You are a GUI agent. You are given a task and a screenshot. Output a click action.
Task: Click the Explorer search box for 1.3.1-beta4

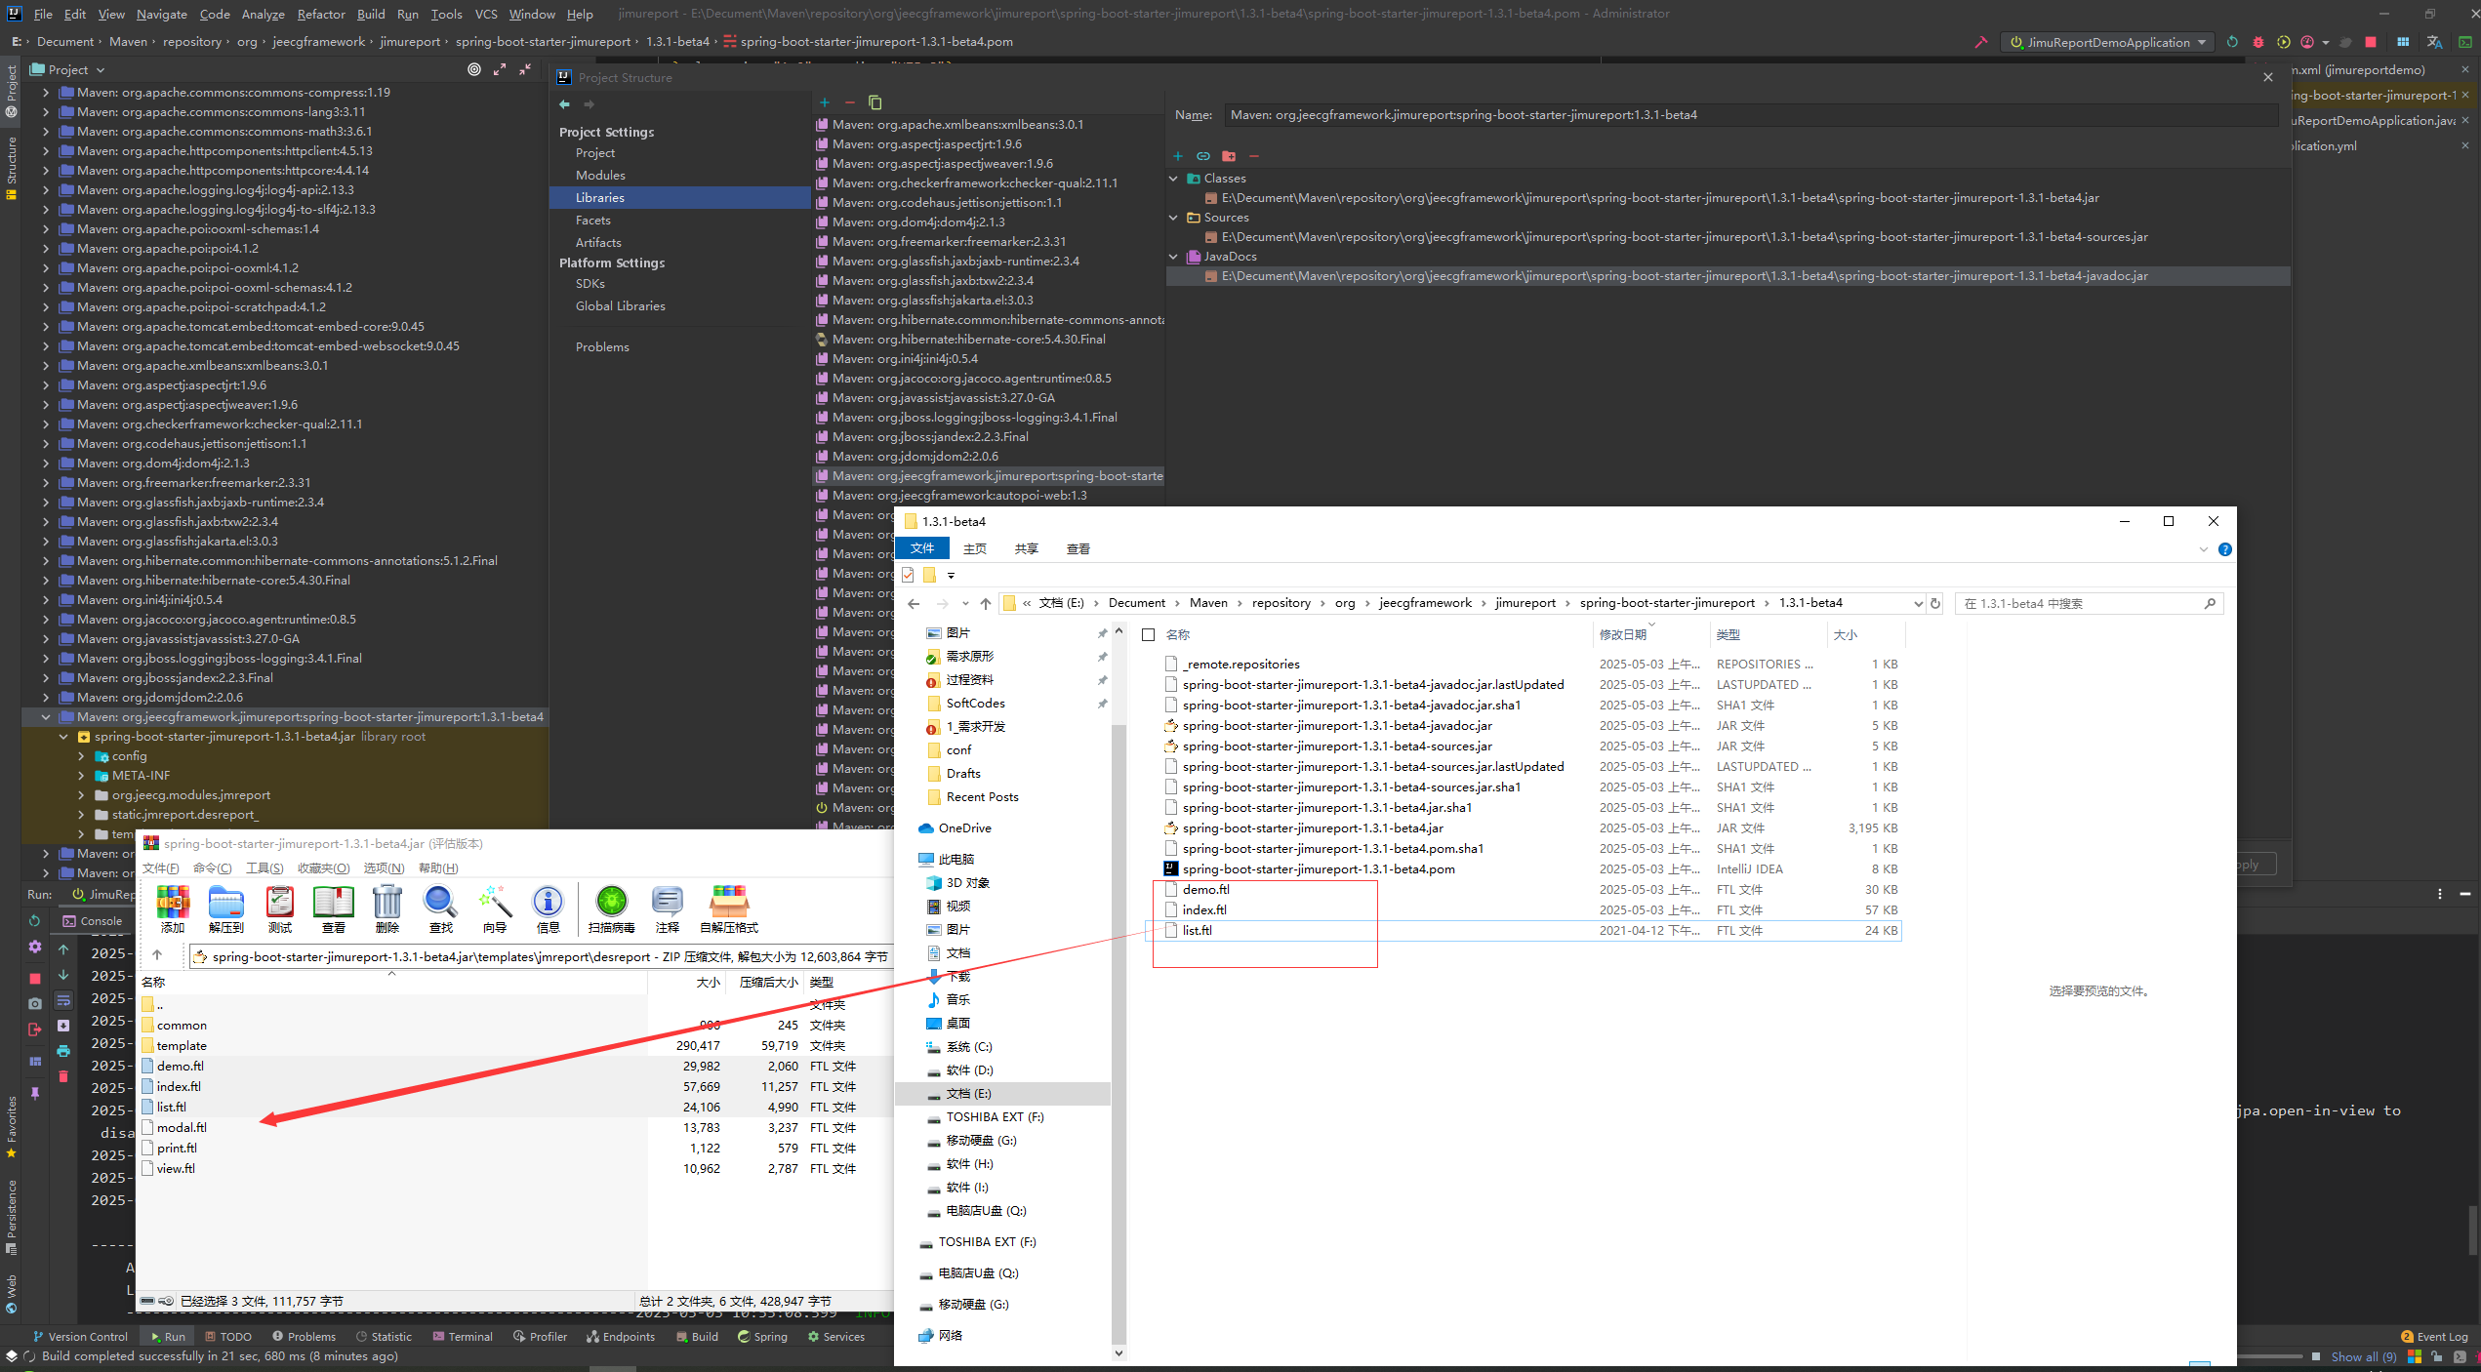coord(2079,604)
